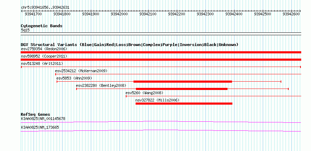Viewport: 311px width, 151px height.
Task: Click the esv2534212 (McKernan2009) label
Action: (81, 71)
